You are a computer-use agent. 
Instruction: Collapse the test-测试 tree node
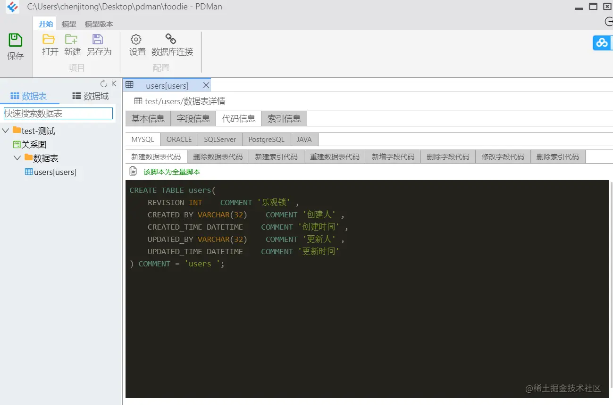tap(6, 130)
